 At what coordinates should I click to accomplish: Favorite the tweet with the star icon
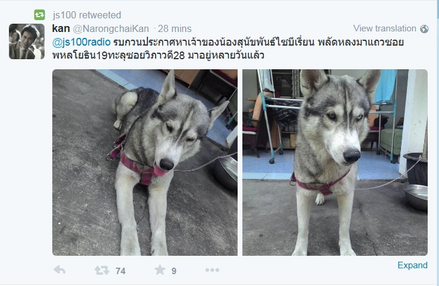pos(160,270)
